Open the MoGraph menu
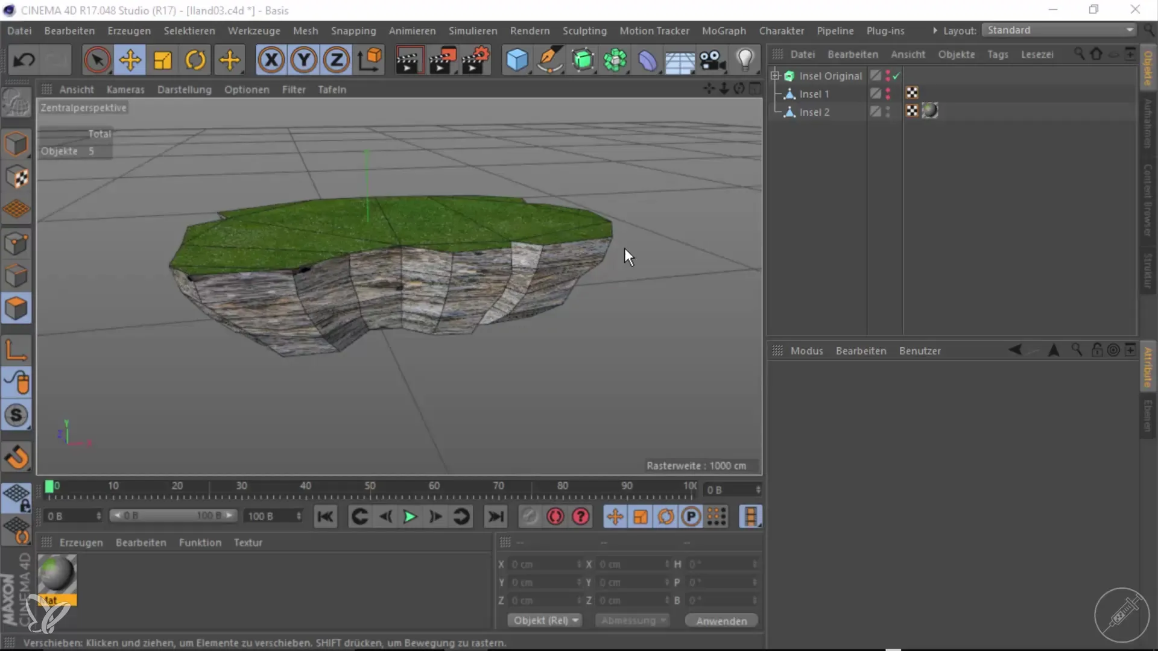The image size is (1158, 651). (x=724, y=31)
